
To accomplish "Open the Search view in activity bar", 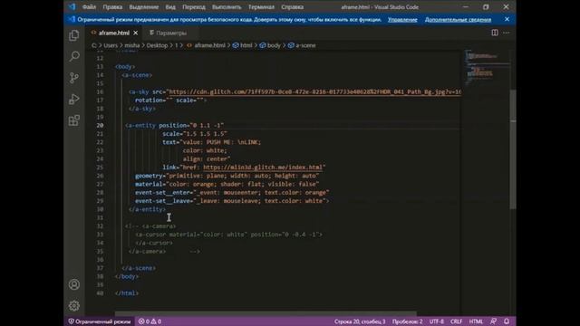I will pos(74,56).
